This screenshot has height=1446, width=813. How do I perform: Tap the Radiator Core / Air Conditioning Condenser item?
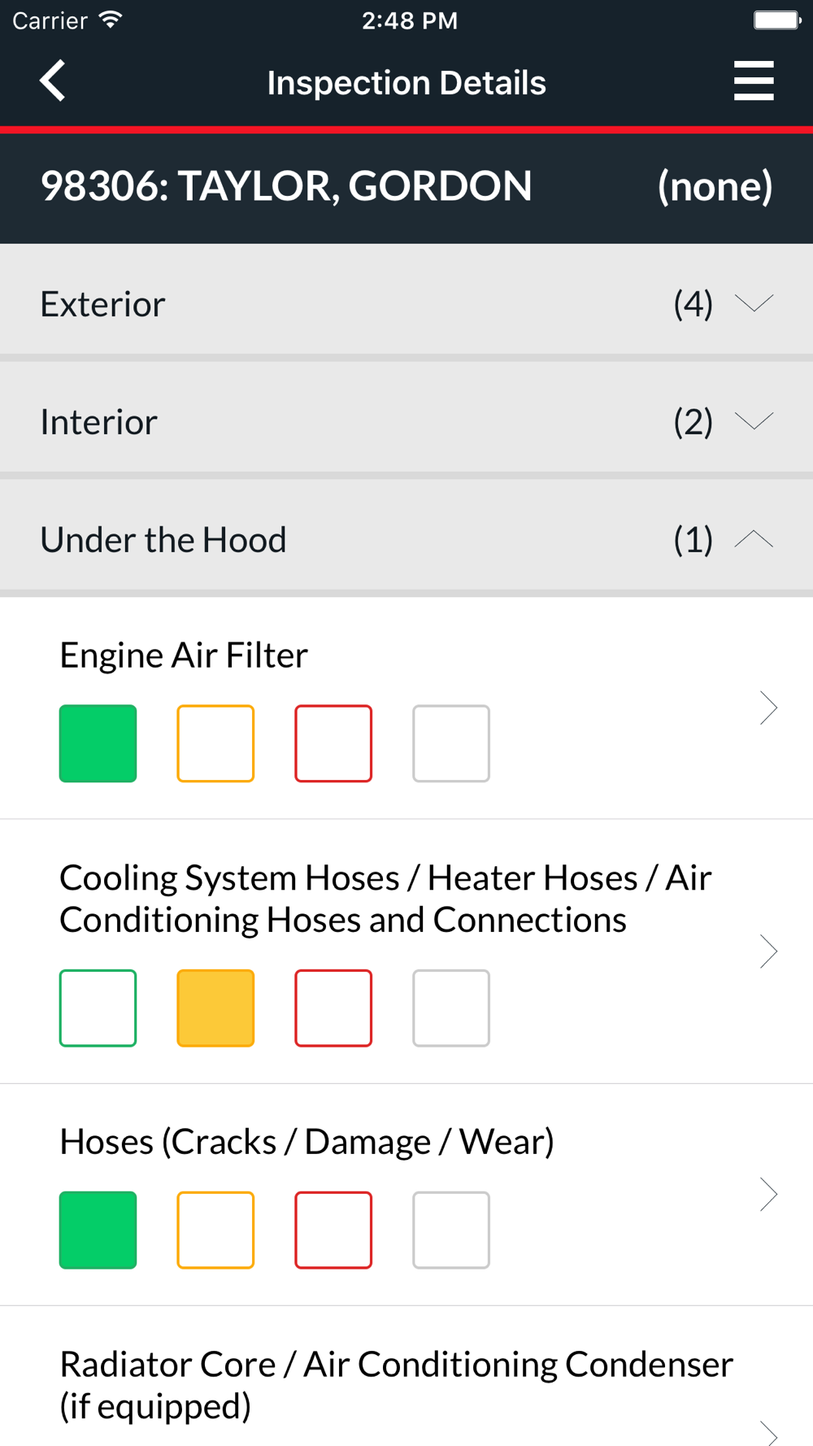(396, 1384)
